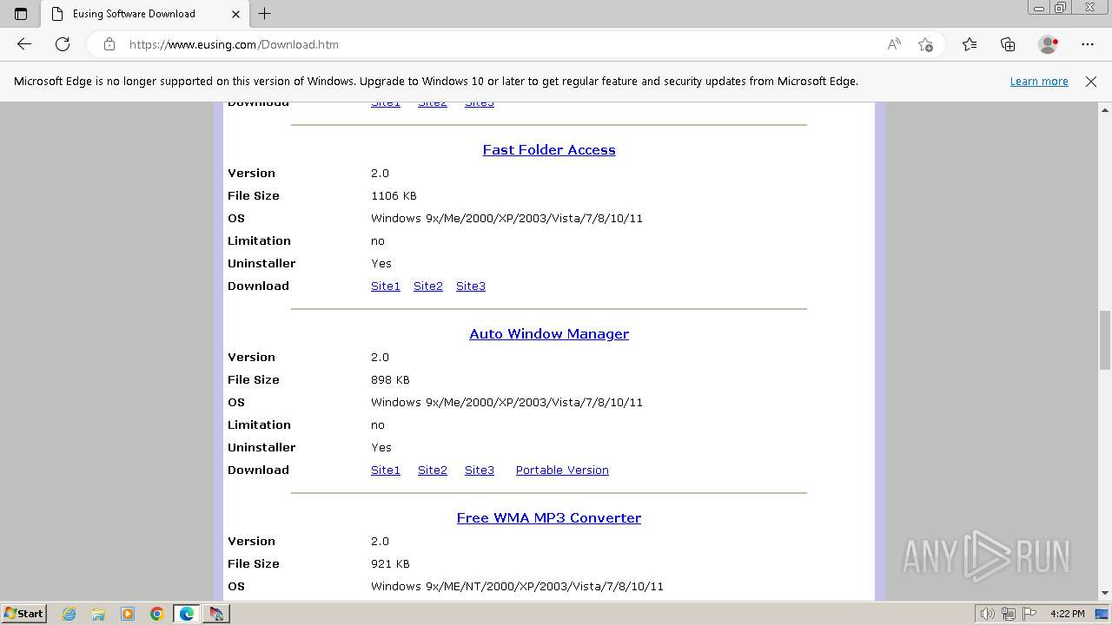Open the Free WMA MP3 Converter page
This screenshot has width=1112, height=625.
coord(549,518)
